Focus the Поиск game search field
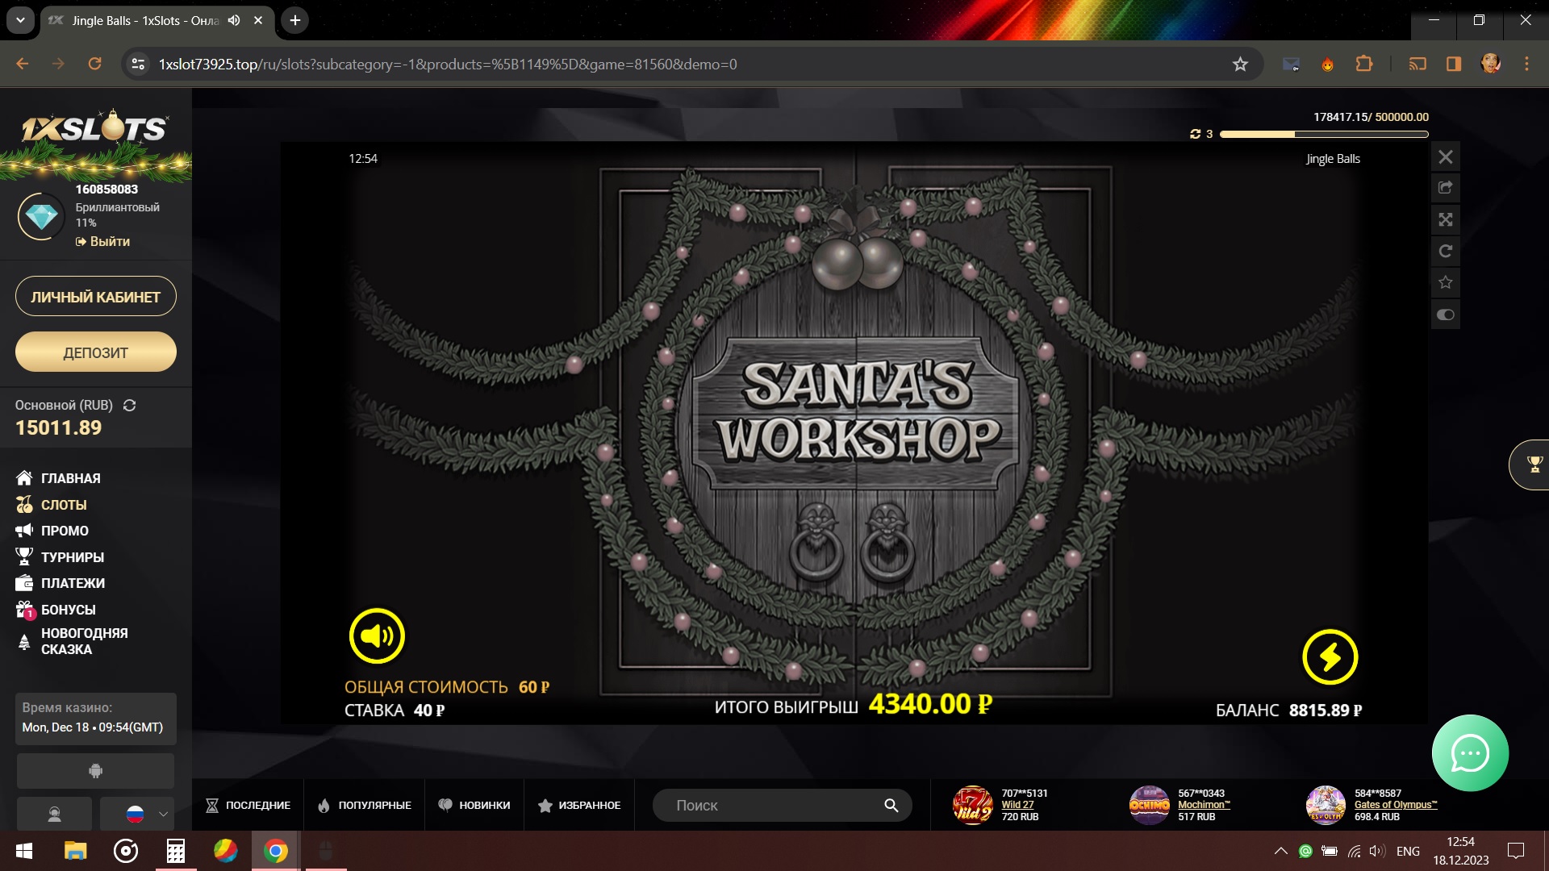1549x871 pixels. click(774, 805)
